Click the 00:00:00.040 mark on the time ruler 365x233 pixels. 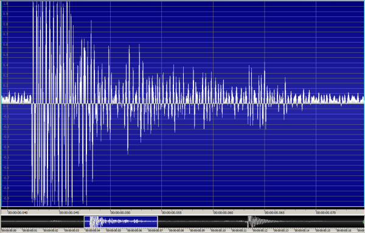click(x=18, y=212)
